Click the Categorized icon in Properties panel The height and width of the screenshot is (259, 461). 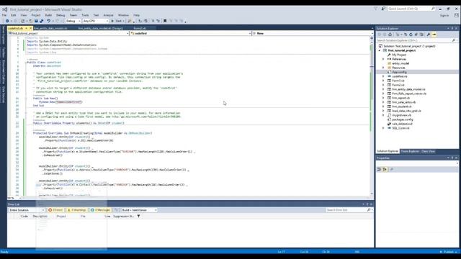[379, 170]
